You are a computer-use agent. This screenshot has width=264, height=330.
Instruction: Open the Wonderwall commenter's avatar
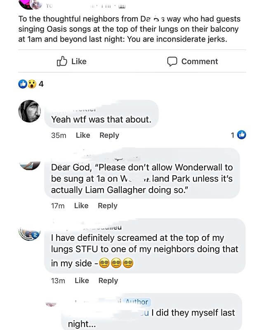tap(31, 165)
